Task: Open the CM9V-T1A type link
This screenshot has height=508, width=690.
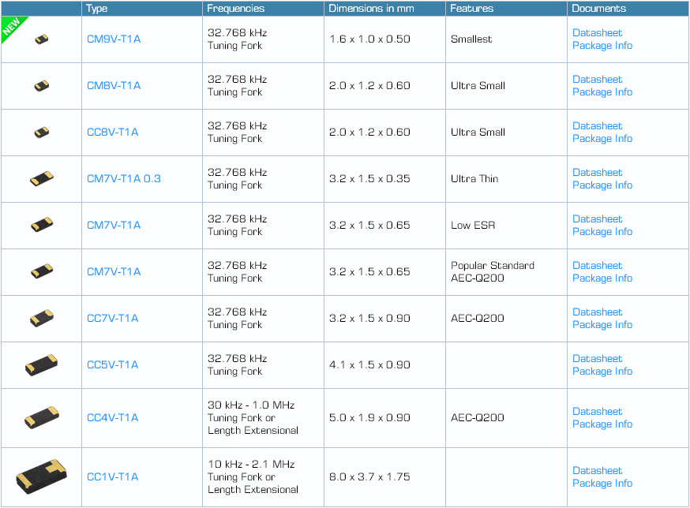Action: point(114,39)
